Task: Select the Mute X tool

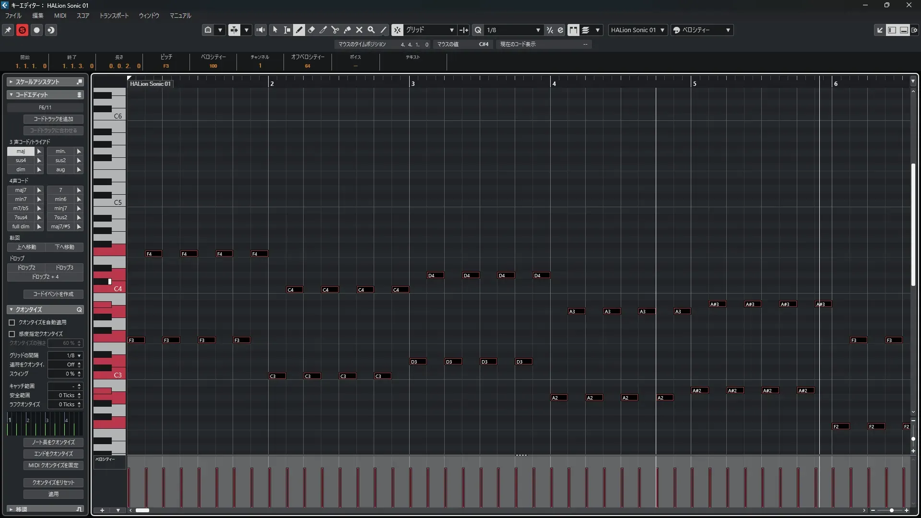Action: coord(359,30)
